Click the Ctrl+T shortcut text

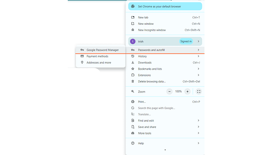(x=196, y=17)
